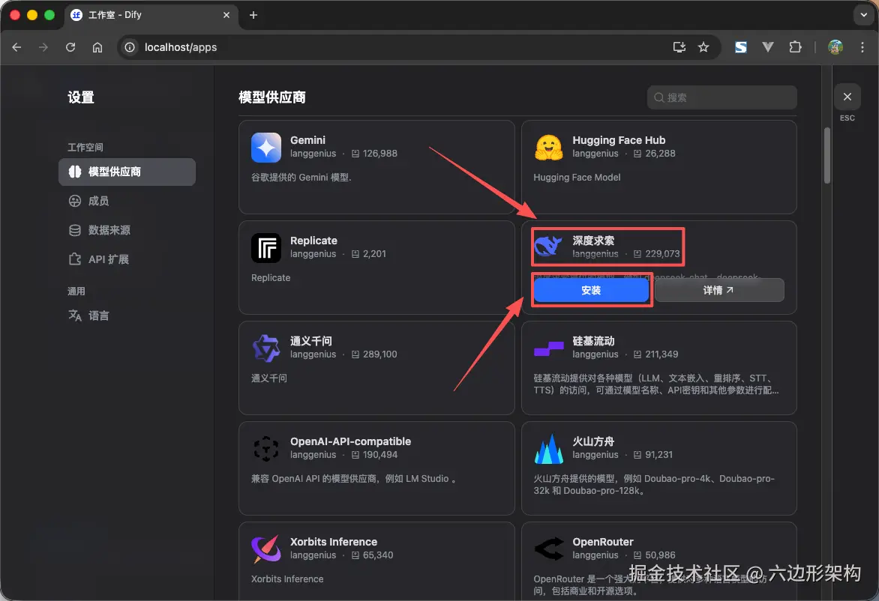879x601 pixels.
Task: Open 数据来源 settings section
Action: point(127,230)
